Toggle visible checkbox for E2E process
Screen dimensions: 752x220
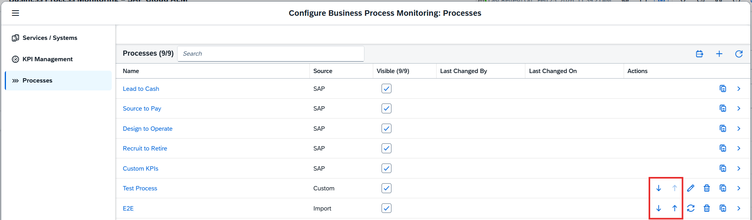(x=386, y=208)
